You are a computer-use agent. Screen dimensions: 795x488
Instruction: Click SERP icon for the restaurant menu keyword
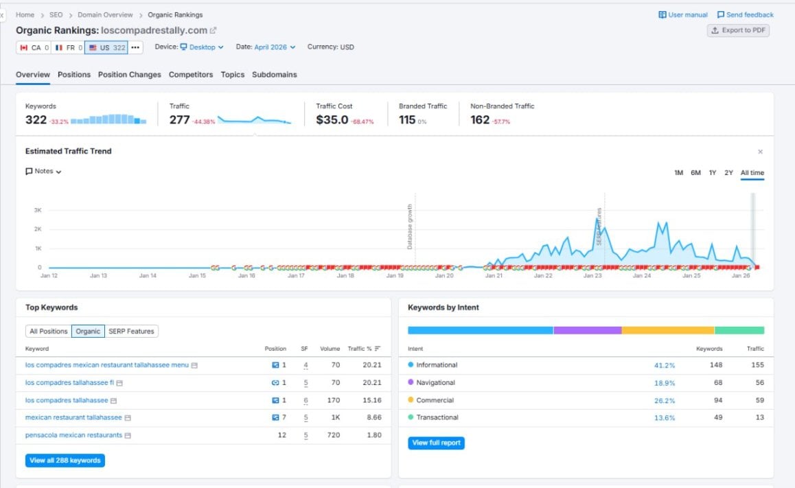tap(194, 365)
